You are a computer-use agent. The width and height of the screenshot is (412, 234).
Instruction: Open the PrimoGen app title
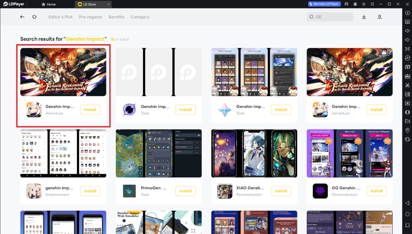[154, 188]
